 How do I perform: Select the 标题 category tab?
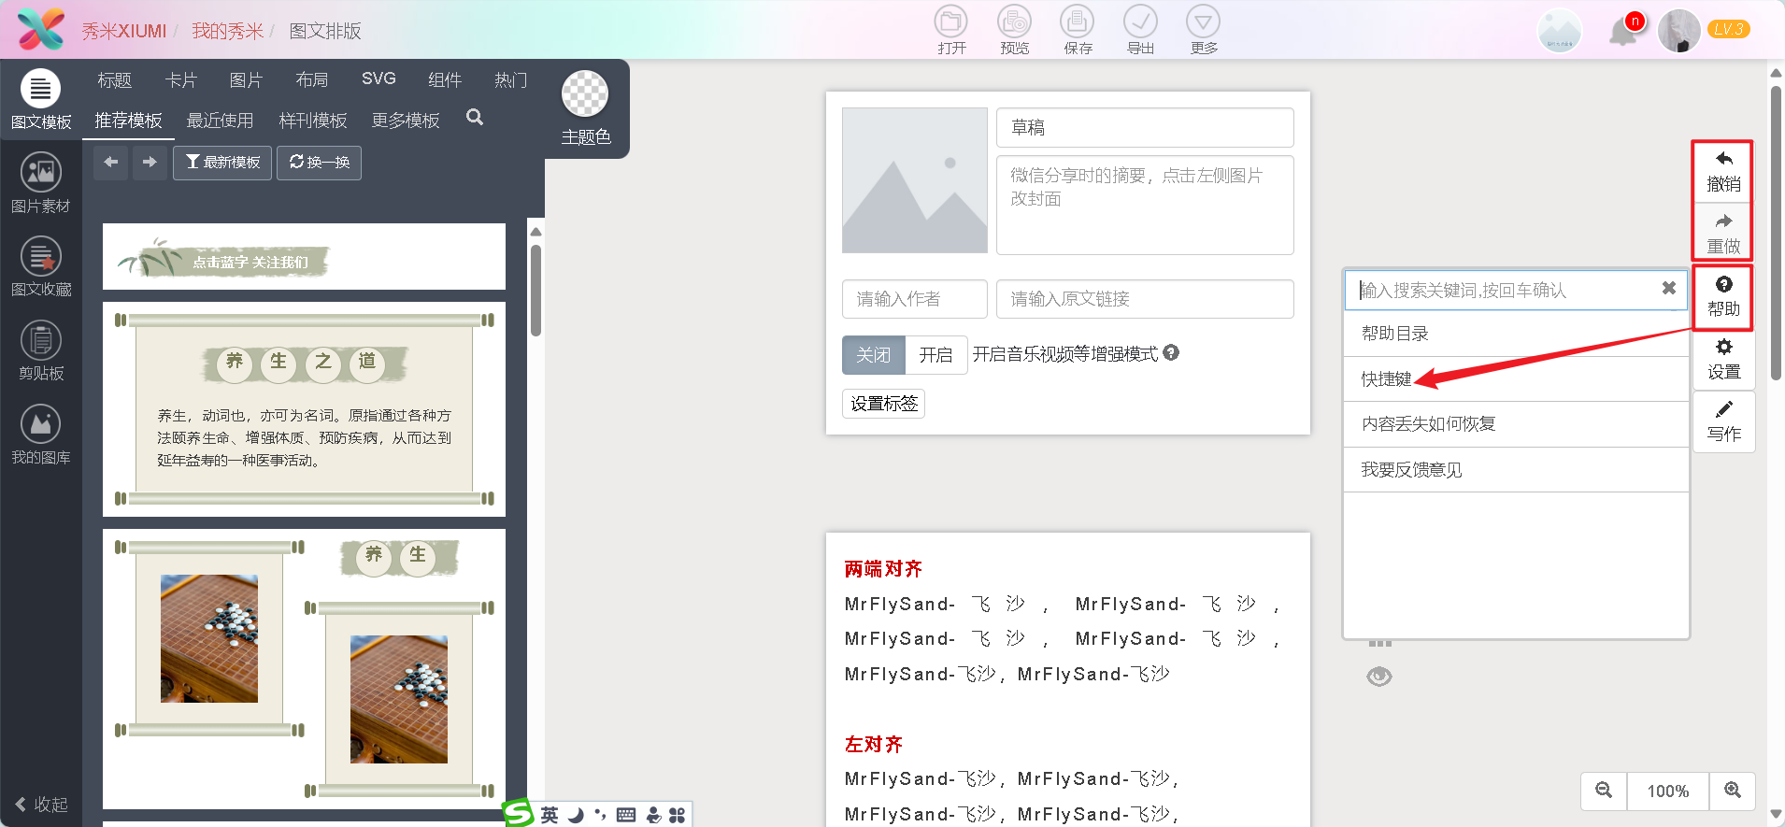(114, 80)
